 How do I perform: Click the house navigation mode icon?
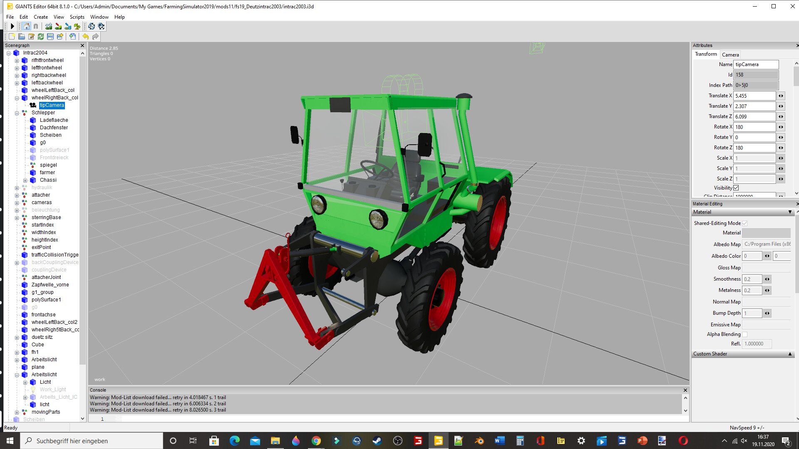point(27,26)
